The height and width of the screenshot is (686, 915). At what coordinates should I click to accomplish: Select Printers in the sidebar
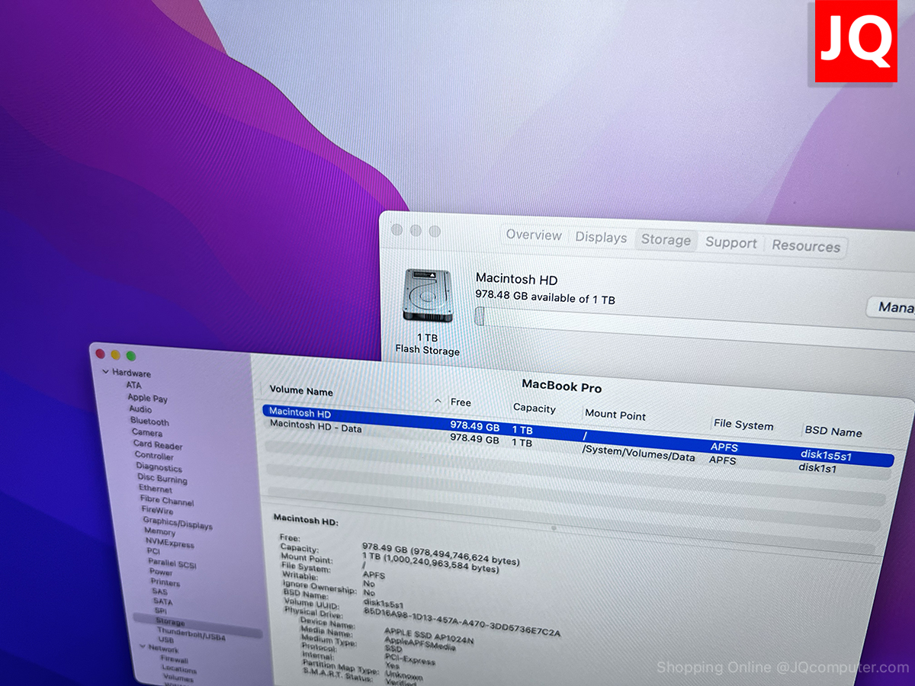coord(165,583)
